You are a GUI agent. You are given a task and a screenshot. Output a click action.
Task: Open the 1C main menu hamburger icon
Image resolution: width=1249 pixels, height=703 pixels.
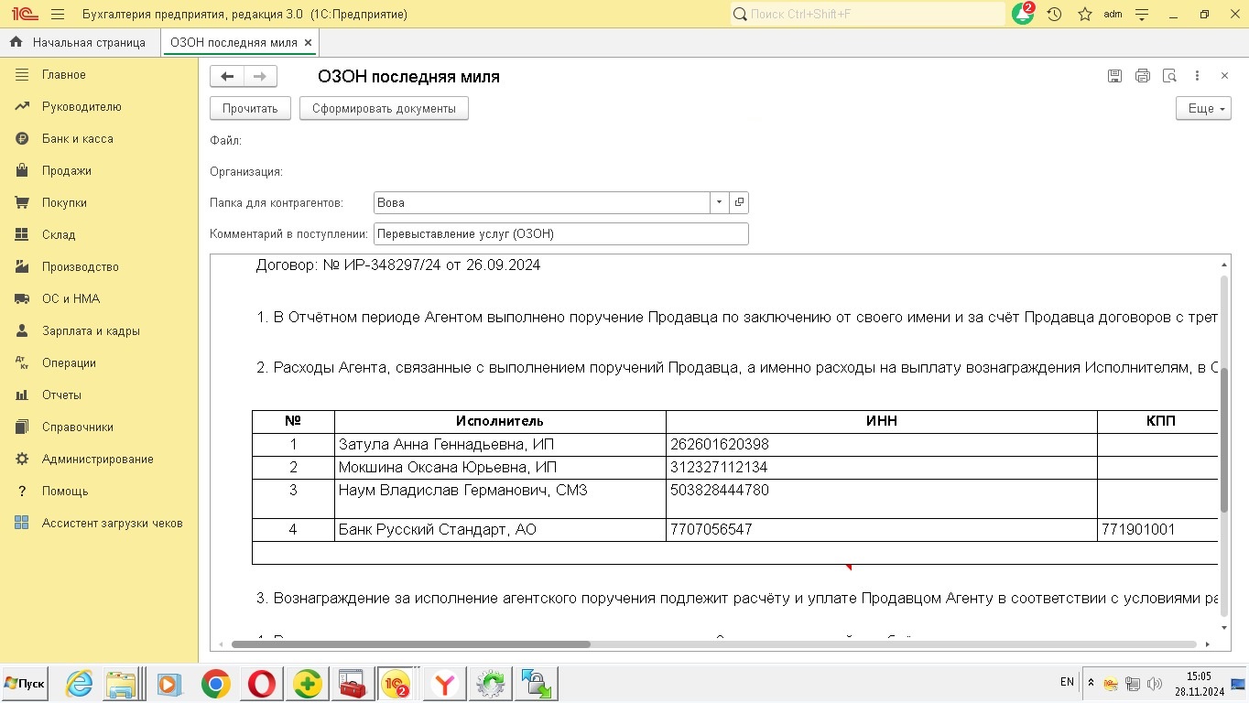coord(58,15)
